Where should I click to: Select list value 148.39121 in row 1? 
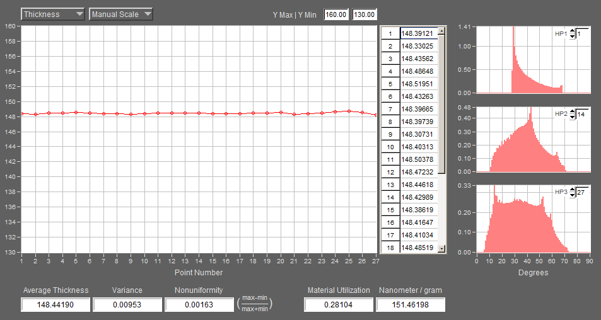pos(419,33)
